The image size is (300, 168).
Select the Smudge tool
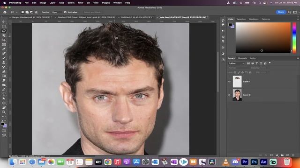click(x=4, y=81)
